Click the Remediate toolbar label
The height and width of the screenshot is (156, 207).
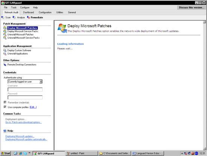[37, 17]
